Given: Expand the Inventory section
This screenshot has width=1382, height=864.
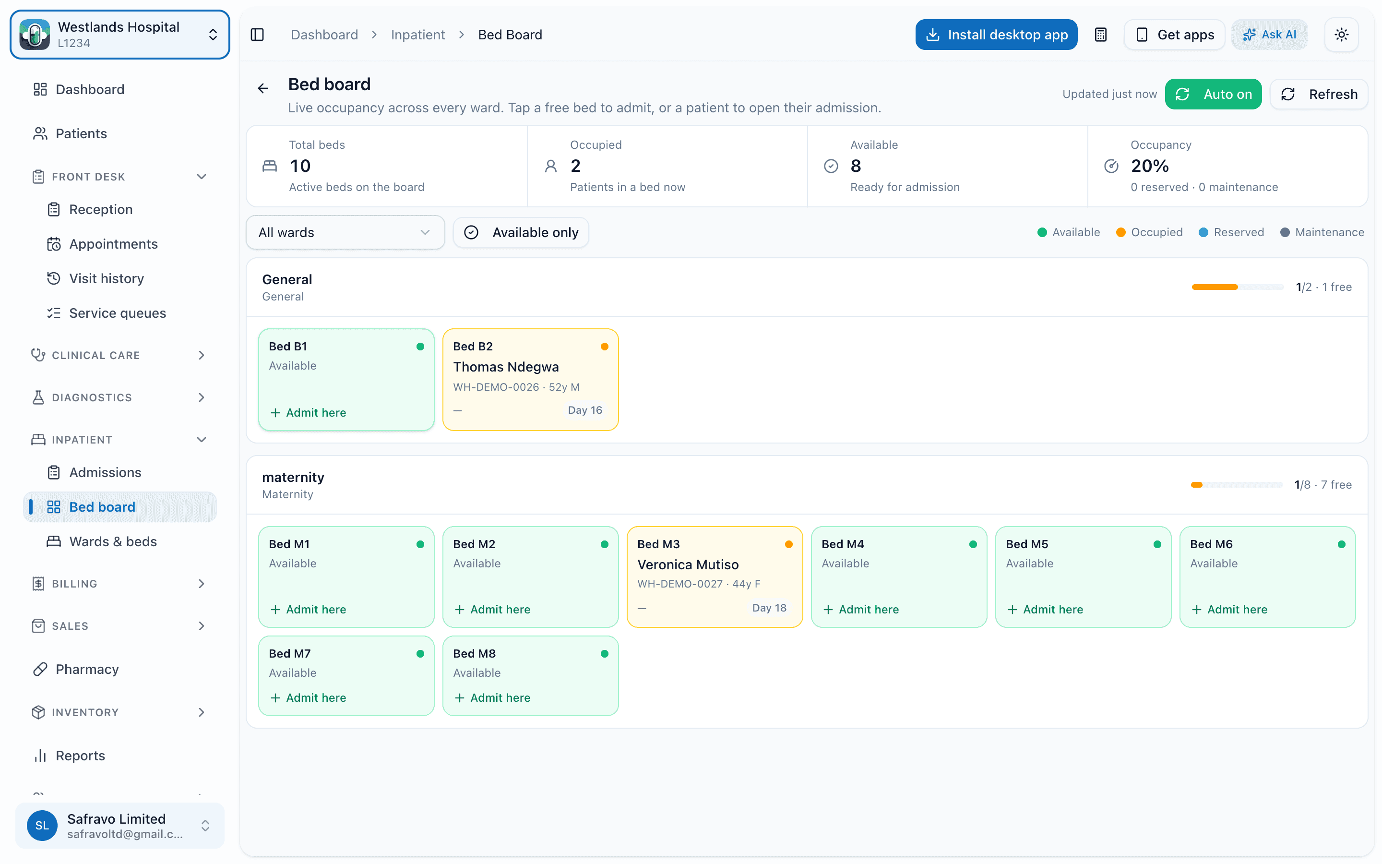Looking at the screenshot, I should pyautogui.click(x=120, y=712).
